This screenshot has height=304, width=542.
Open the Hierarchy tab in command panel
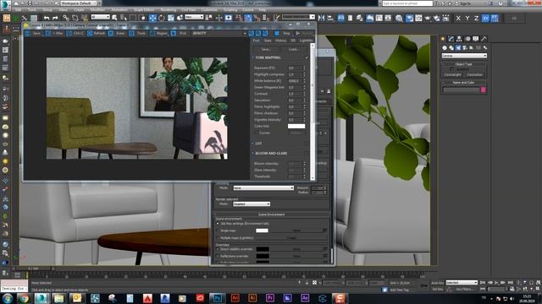click(459, 39)
